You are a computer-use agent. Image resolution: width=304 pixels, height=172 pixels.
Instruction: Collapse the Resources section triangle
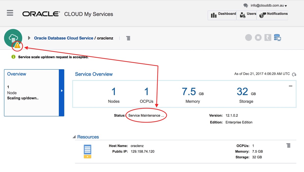[74, 137]
